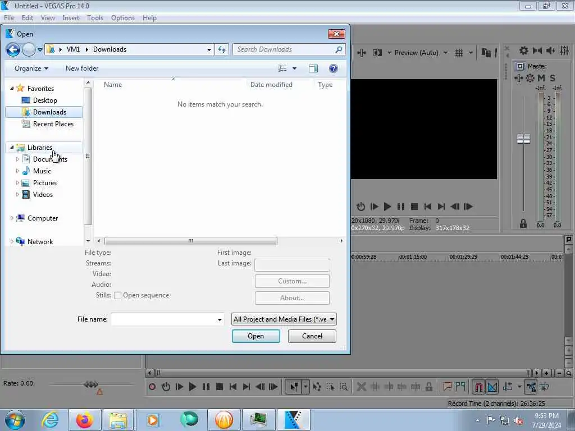This screenshot has width=575, height=431.
Task: Open the Options menu
Action: click(x=123, y=18)
